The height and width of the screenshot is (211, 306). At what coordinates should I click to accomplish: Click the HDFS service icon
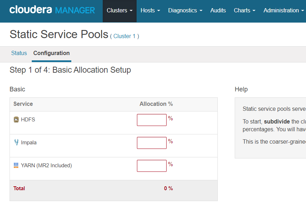click(17, 119)
